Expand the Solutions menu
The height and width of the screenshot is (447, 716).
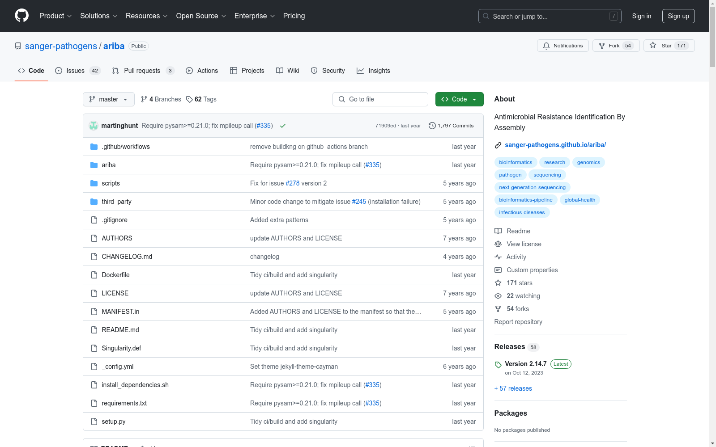(99, 16)
